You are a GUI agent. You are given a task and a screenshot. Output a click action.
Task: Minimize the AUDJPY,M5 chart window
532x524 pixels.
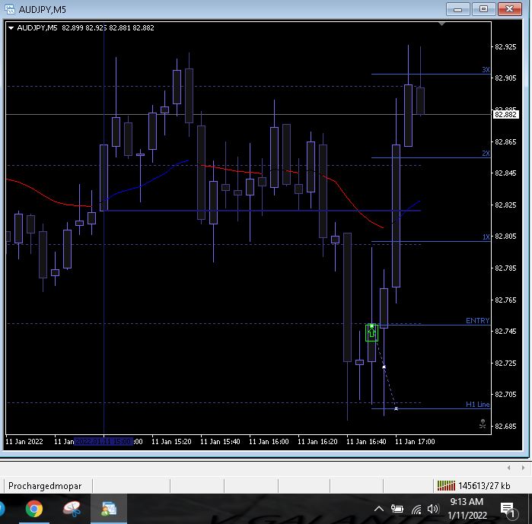[457, 9]
